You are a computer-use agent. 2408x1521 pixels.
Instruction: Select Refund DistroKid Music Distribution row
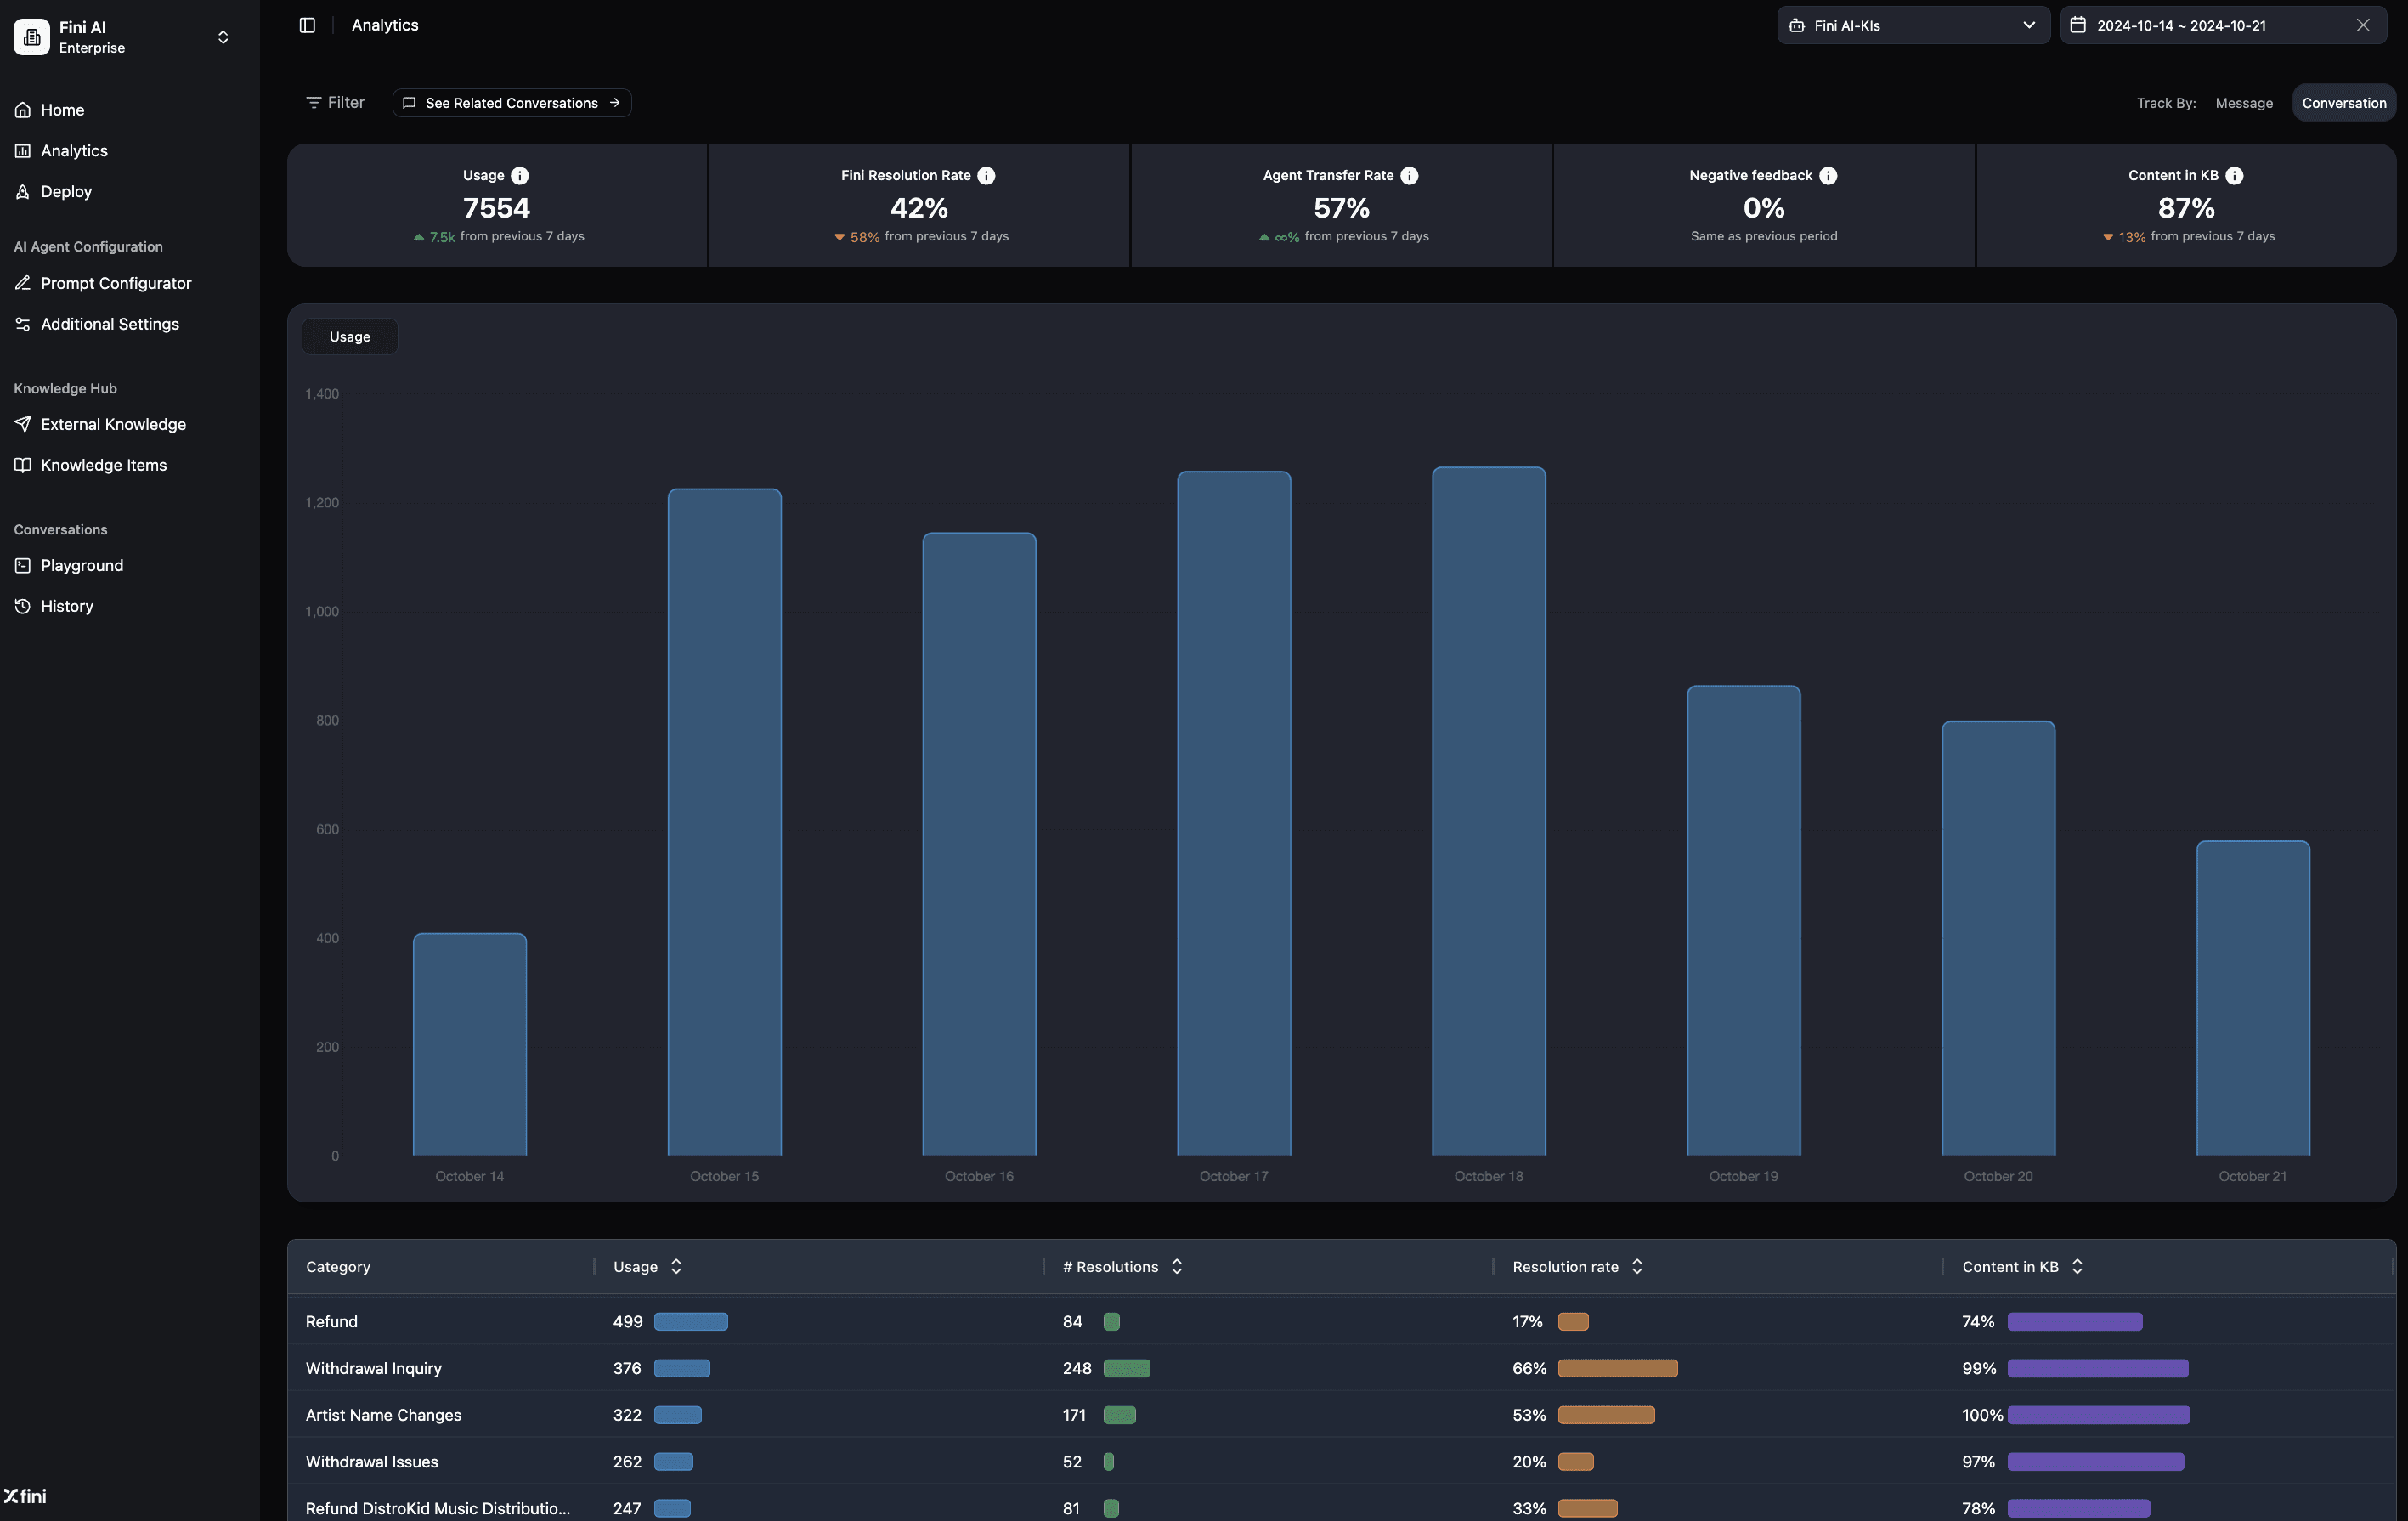tap(1341, 1505)
